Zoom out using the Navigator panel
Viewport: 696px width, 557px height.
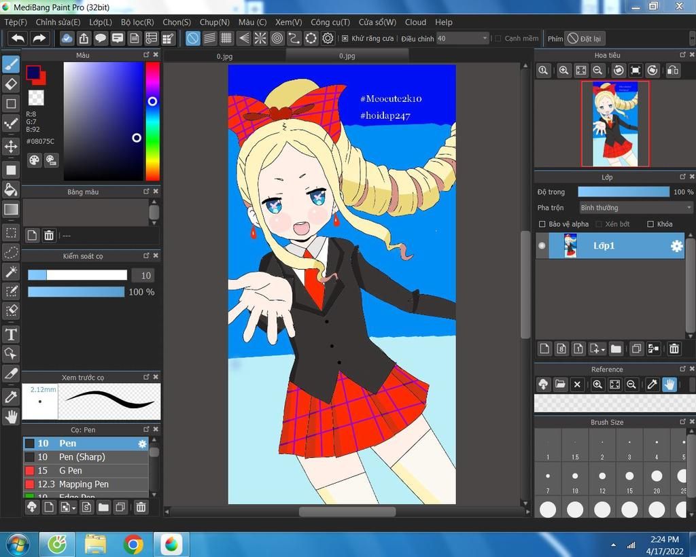tap(597, 71)
